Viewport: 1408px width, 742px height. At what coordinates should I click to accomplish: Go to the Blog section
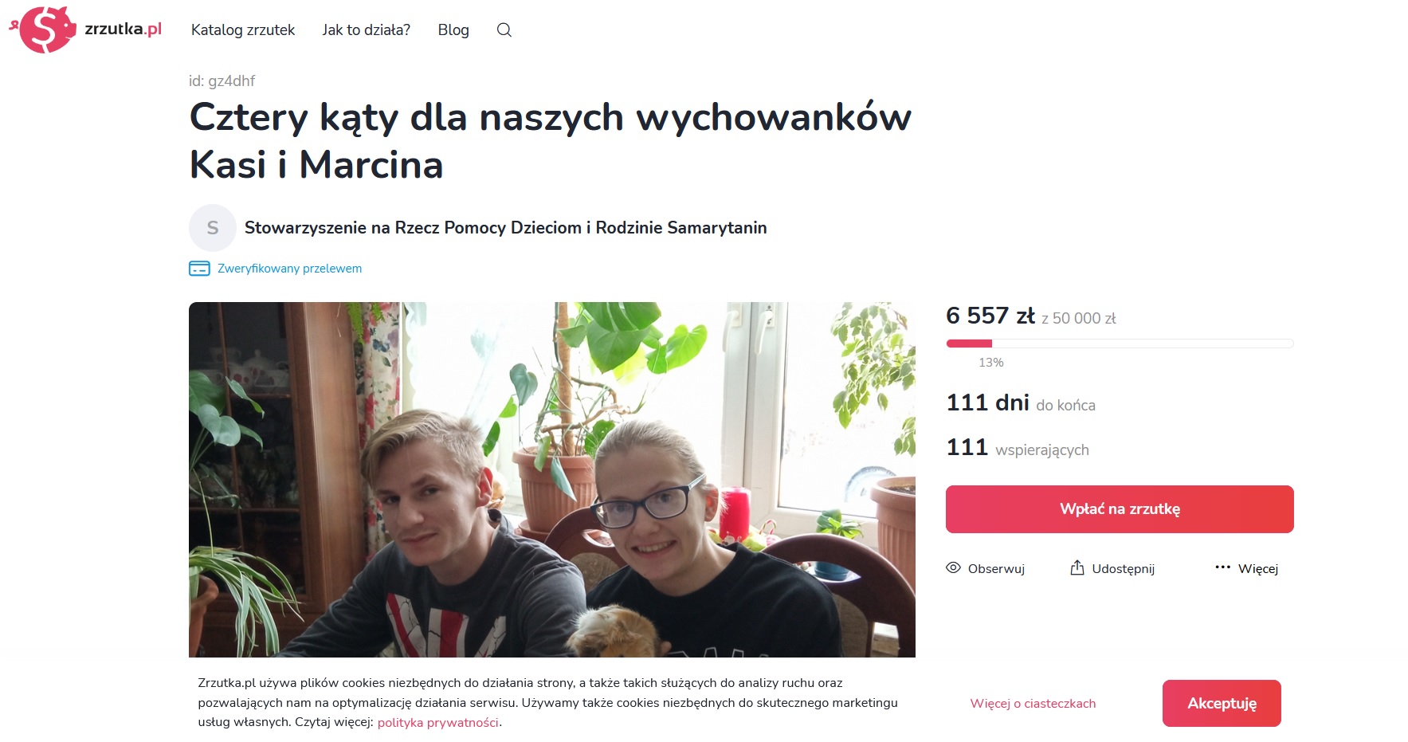[453, 30]
